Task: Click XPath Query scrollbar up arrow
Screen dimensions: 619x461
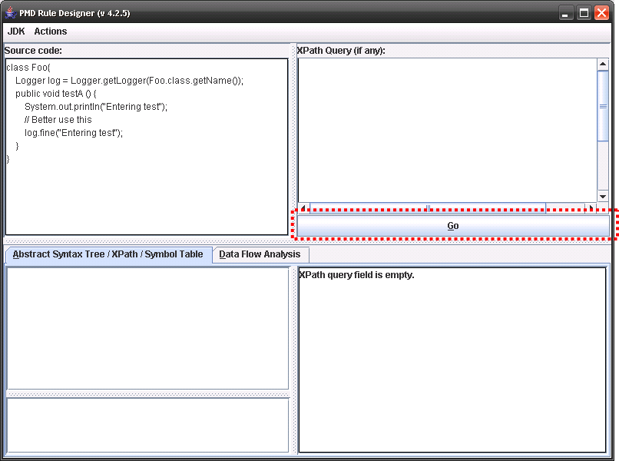Action: click(x=603, y=65)
